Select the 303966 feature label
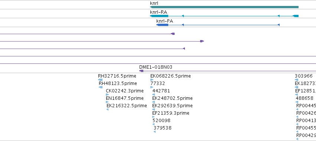 click(303, 76)
